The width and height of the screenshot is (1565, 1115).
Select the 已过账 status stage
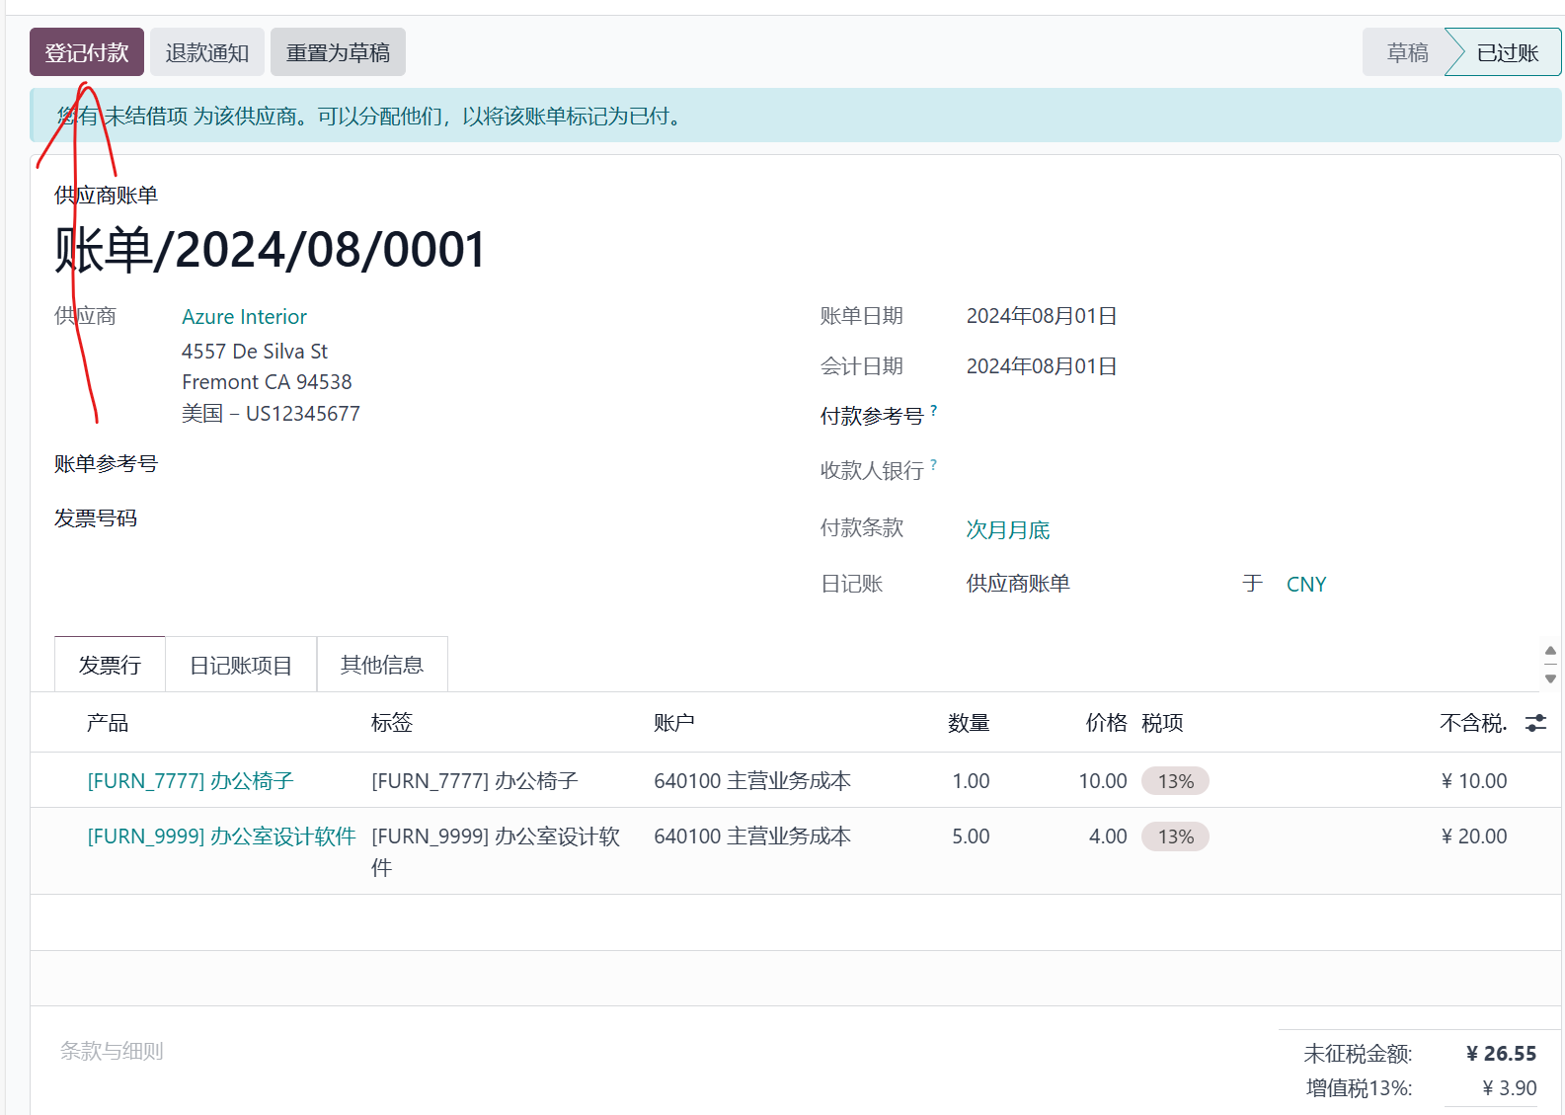1507,52
